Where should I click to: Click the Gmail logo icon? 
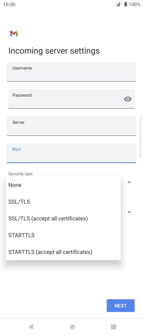pos(14,33)
